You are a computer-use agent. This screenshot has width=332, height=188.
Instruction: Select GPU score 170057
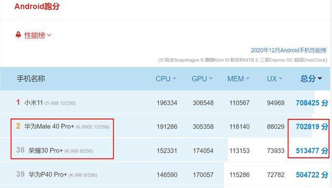coord(203,175)
